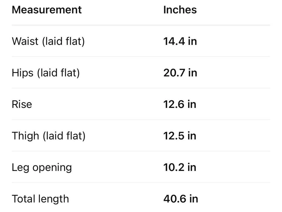Click the word Hips in second row

[23, 73]
